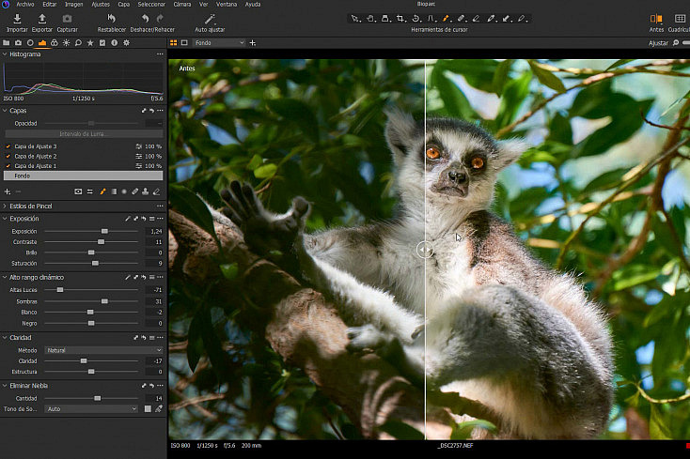Click the mask visibility eye icon under layers
The width and height of the screenshot is (690, 459).
(x=78, y=191)
